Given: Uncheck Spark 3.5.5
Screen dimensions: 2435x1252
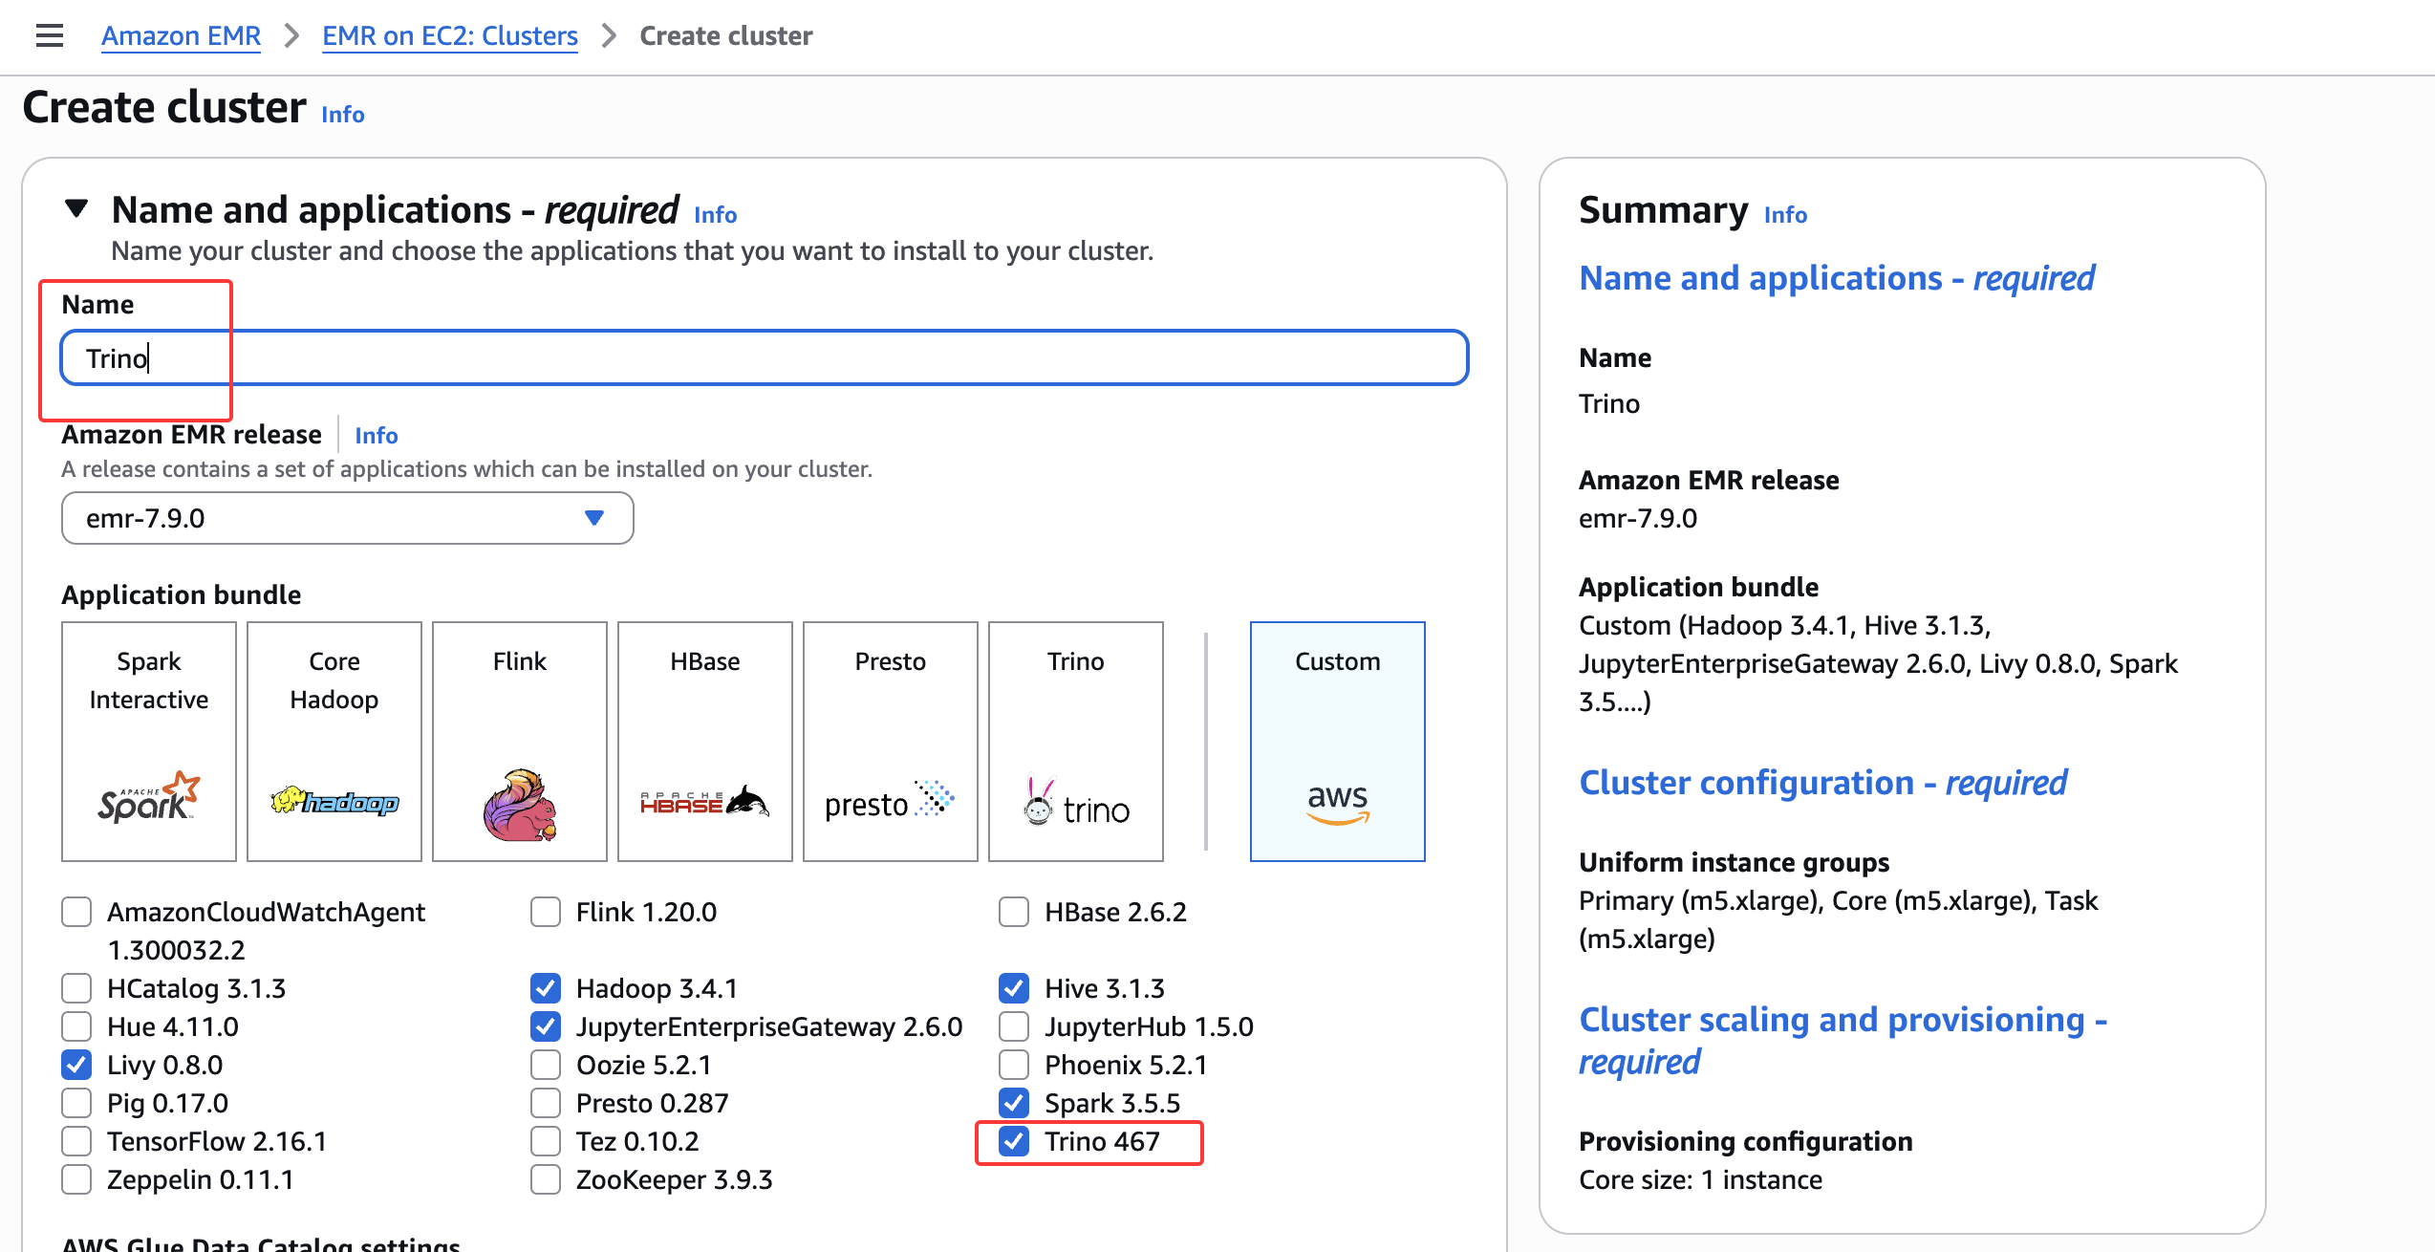Looking at the screenshot, I should point(1014,1103).
